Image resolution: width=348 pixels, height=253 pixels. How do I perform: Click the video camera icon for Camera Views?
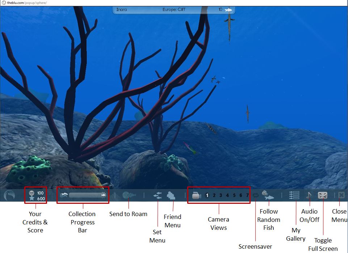pyautogui.click(x=196, y=195)
